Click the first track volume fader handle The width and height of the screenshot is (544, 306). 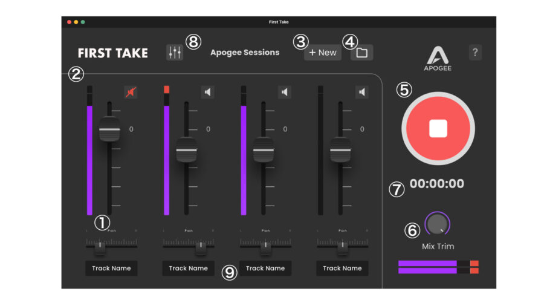point(109,129)
